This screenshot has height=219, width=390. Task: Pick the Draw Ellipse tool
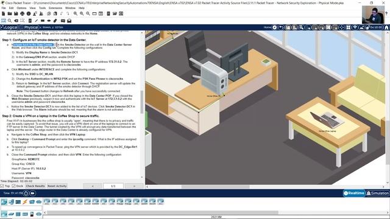(49, 21)
